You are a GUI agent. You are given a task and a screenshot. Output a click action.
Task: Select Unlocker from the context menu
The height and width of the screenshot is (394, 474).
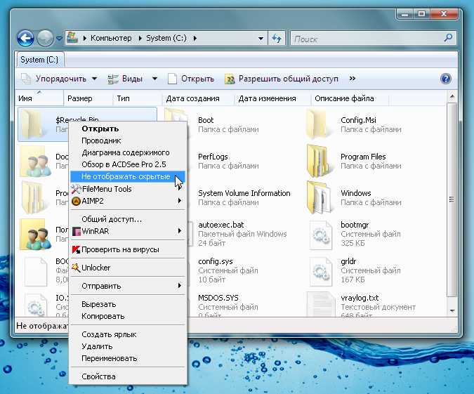96,268
